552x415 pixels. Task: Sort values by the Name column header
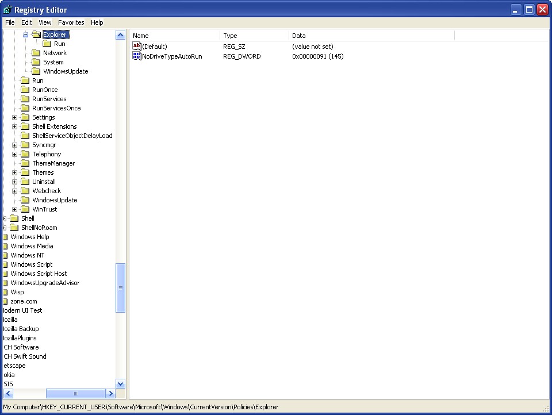[175, 36]
